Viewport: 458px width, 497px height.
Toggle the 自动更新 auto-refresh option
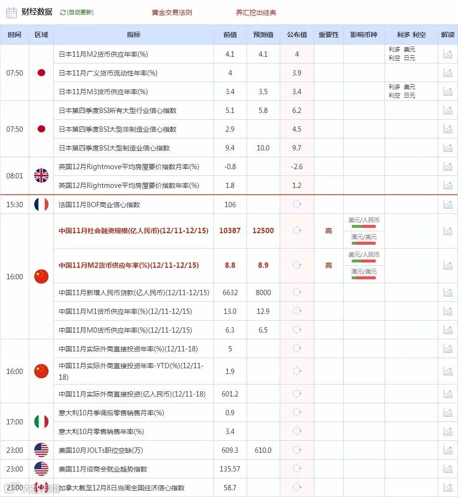point(80,12)
